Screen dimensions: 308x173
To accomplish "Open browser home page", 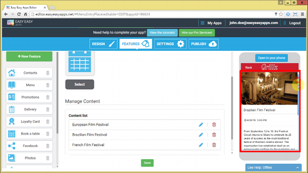I will coord(25,14).
